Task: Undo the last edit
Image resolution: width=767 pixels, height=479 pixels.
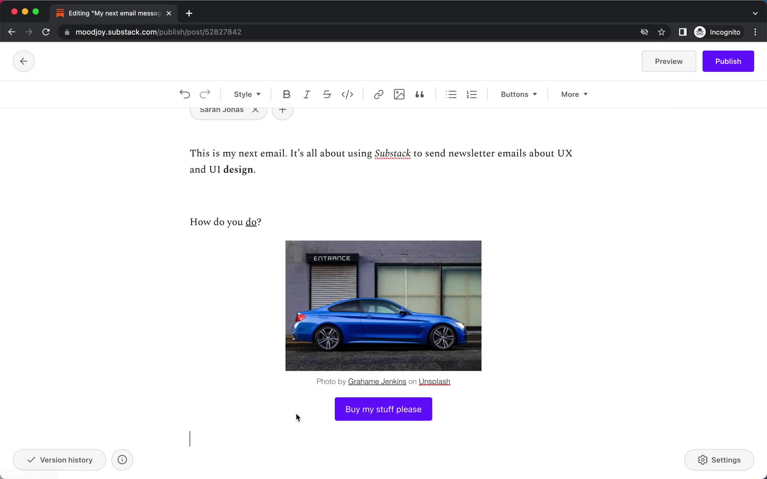Action: pyautogui.click(x=185, y=94)
